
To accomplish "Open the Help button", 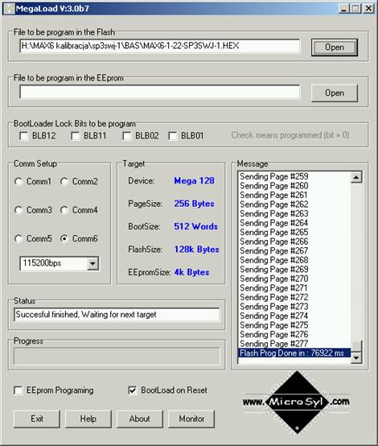I will pyautogui.click(x=88, y=419).
